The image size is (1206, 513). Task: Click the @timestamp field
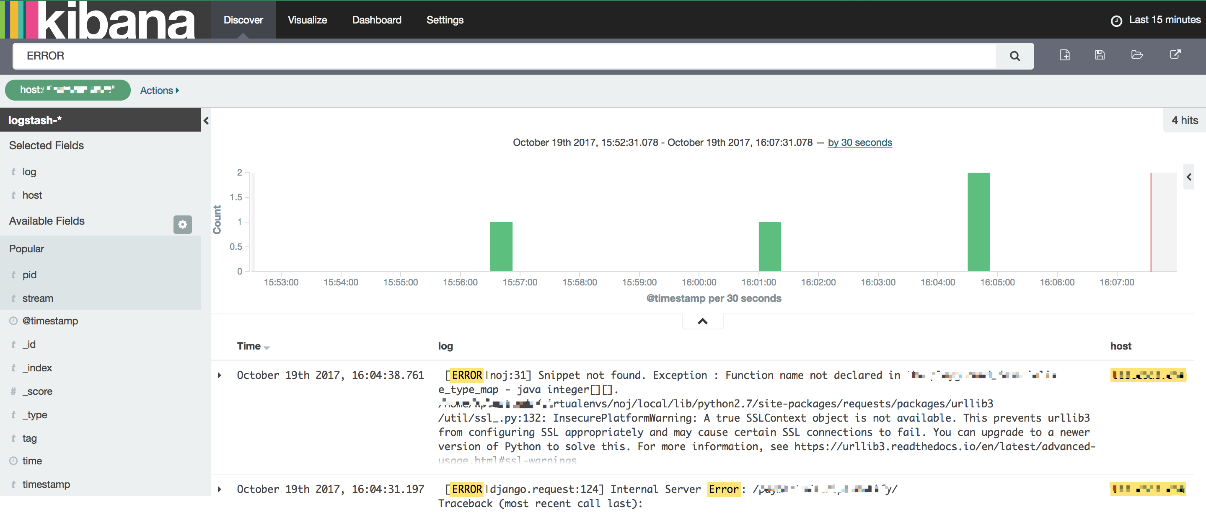(50, 321)
